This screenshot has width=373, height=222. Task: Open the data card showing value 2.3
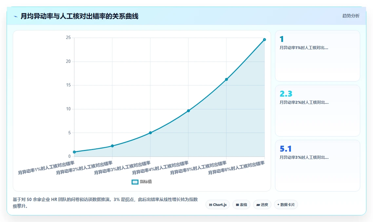[x=318, y=111]
